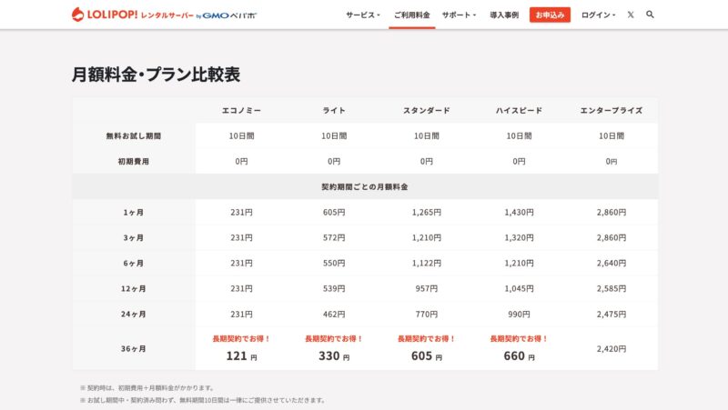
Task: Click the 462円 ライト 24ヶ月 price
Action: (334, 314)
